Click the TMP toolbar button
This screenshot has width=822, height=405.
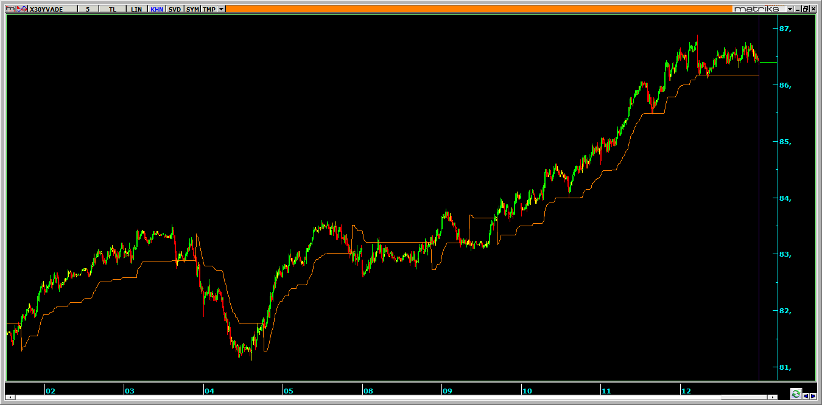pyautogui.click(x=209, y=9)
